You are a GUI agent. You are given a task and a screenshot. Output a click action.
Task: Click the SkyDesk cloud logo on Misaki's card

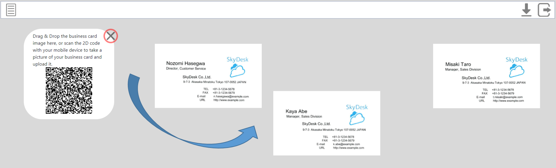pos(517,71)
